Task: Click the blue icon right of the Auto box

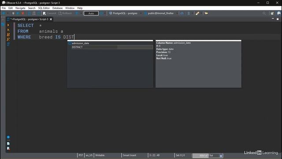Action: 101,13
